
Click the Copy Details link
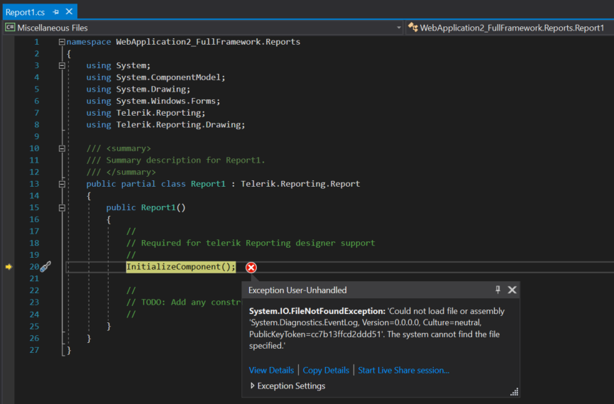coord(326,370)
